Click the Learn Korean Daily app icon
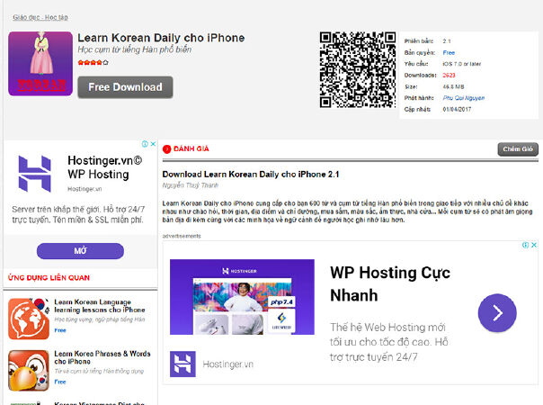 (40, 64)
